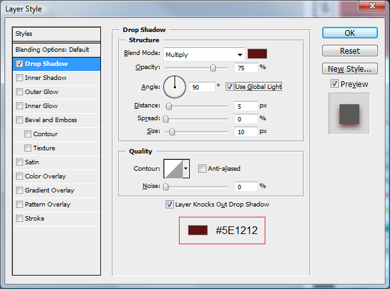Enable the Pattern Overlay checkbox
Image resolution: width=390 pixels, height=289 pixels.
19,205
